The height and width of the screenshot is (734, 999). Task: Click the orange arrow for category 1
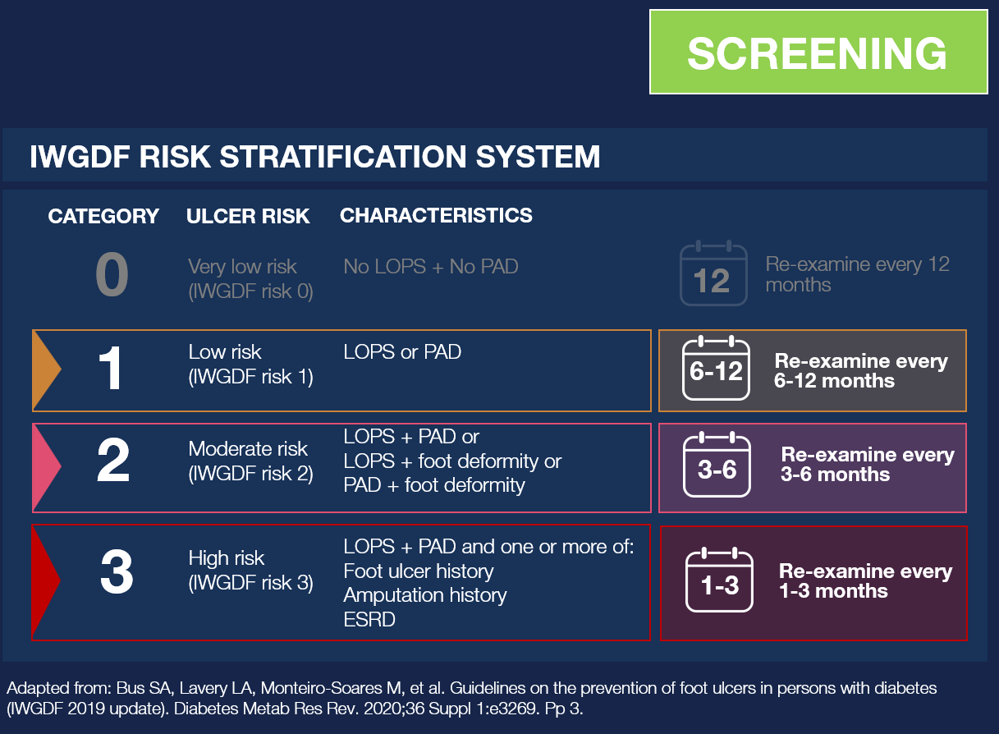(46, 370)
